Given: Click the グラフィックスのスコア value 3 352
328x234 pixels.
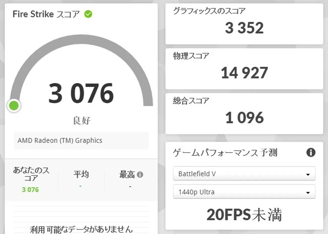Looking at the screenshot, I should (x=244, y=28).
